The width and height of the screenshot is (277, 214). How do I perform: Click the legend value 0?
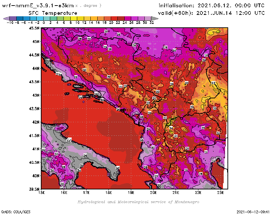pyautogui.click(x=44, y=23)
